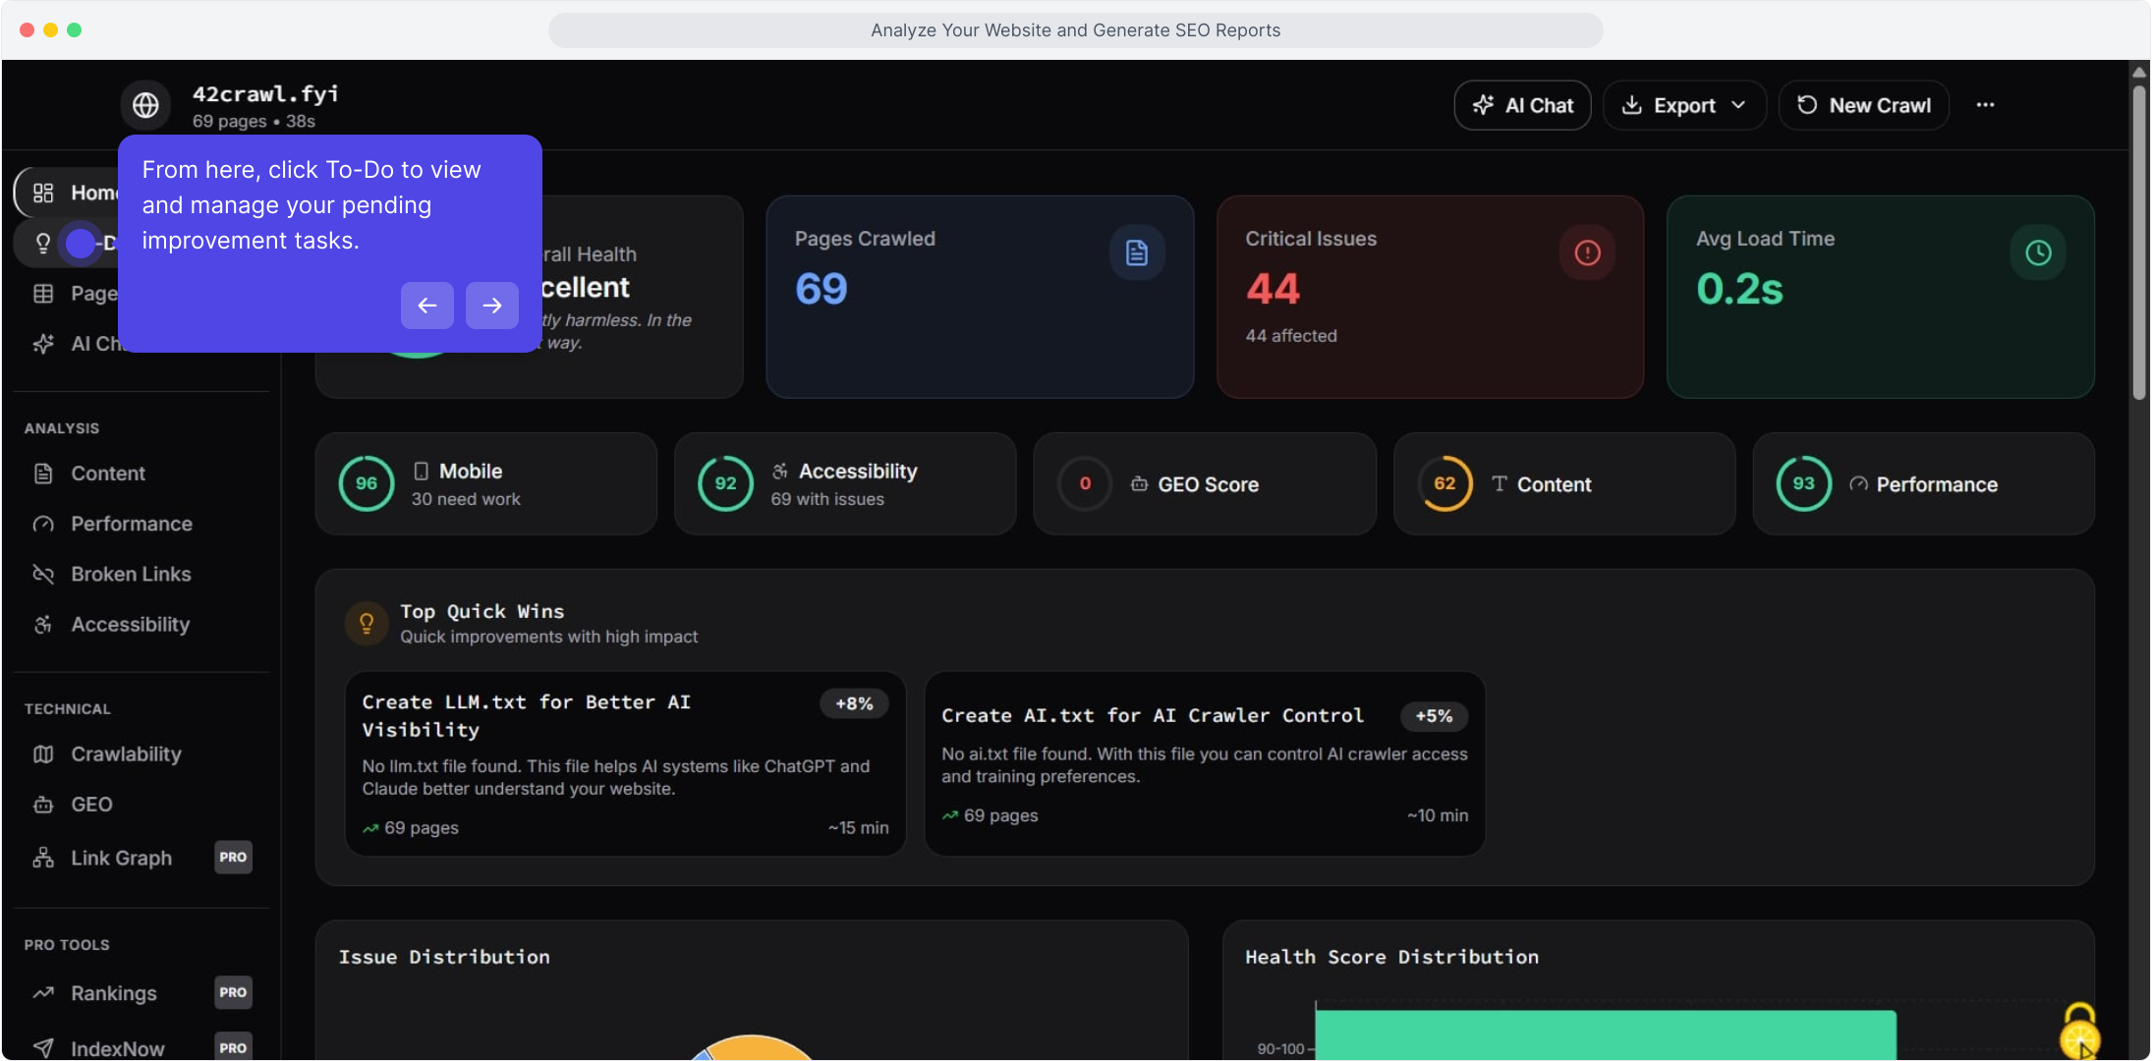The height and width of the screenshot is (1061, 2152).
Task: Click the Avg Load Time clock icon
Action: (2038, 252)
